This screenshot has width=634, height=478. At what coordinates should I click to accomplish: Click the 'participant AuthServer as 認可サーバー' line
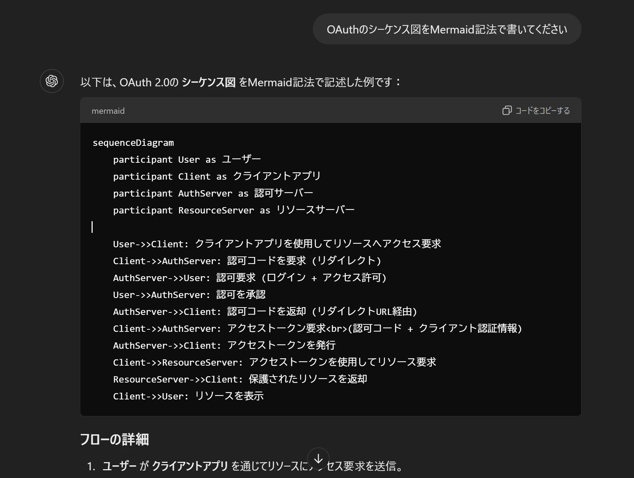213,193
